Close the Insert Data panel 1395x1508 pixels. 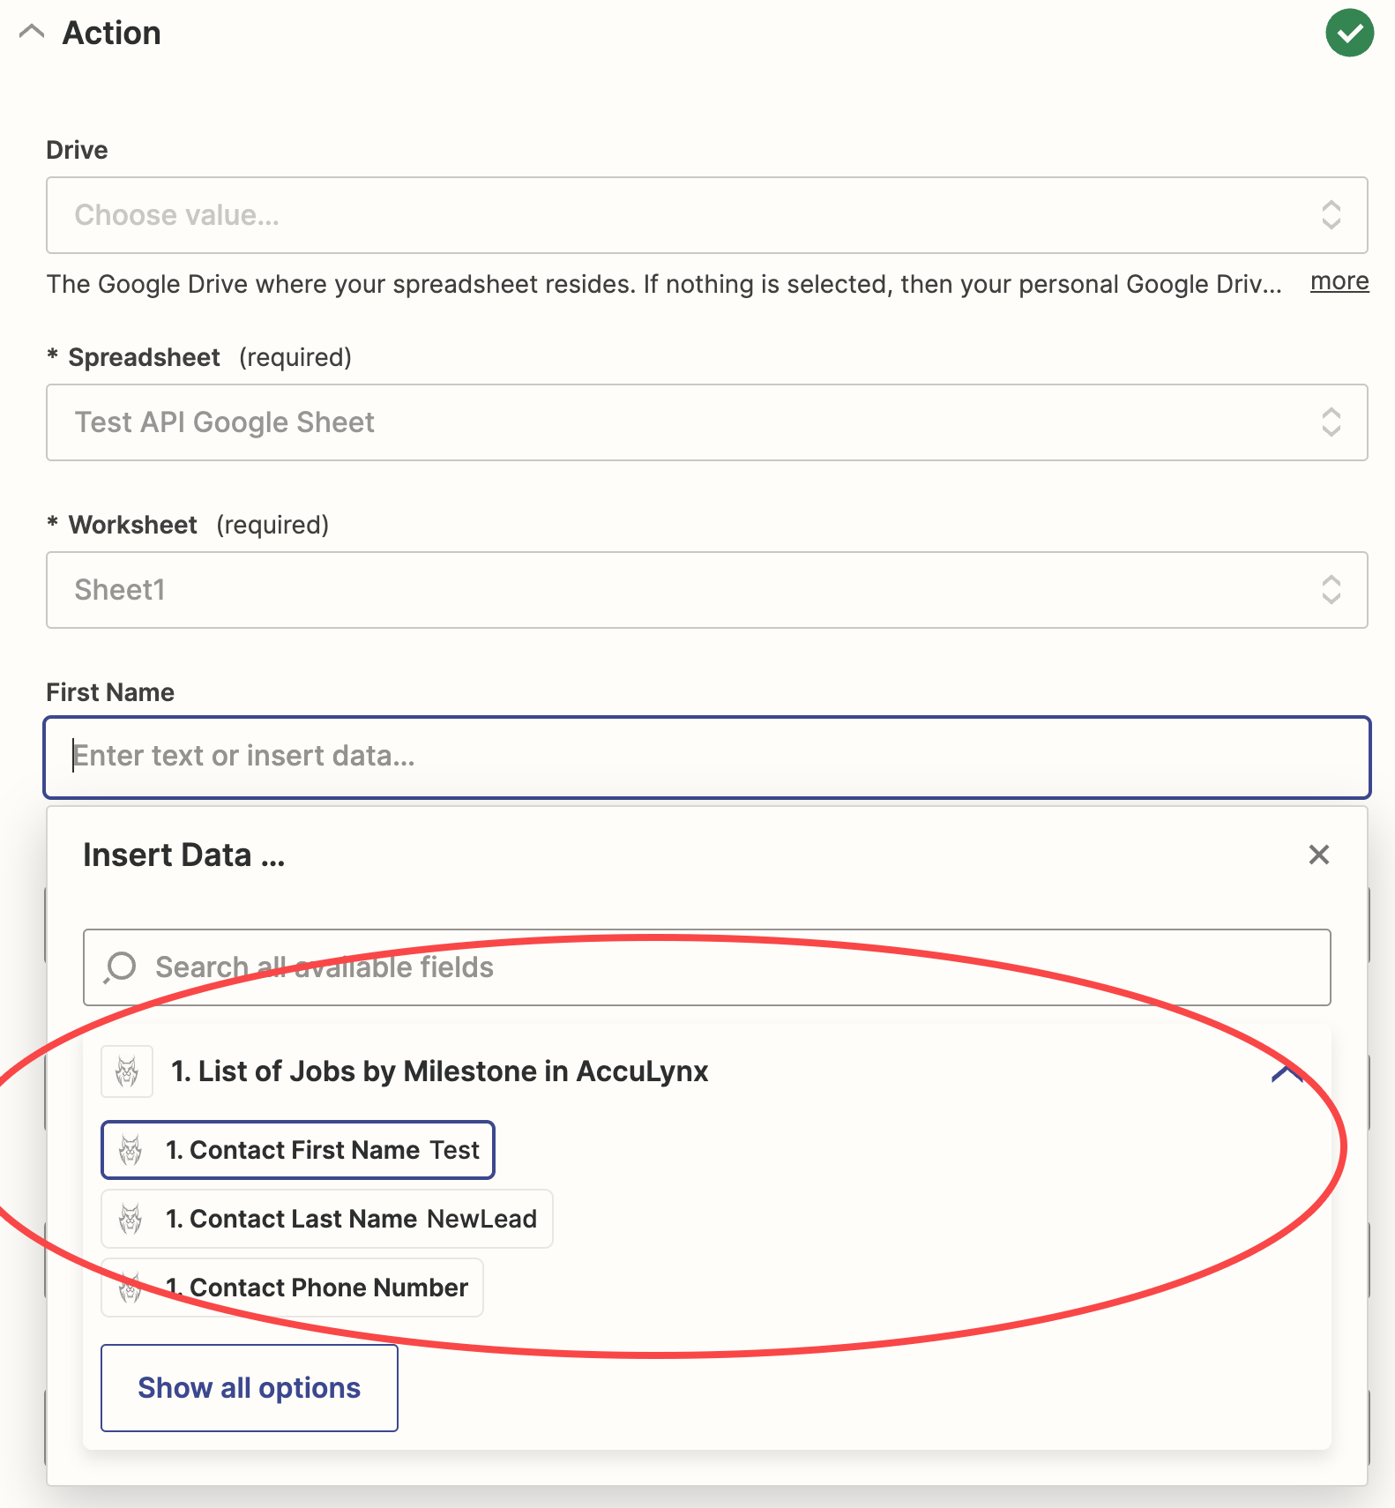pyautogui.click(x=1318, y=855)
